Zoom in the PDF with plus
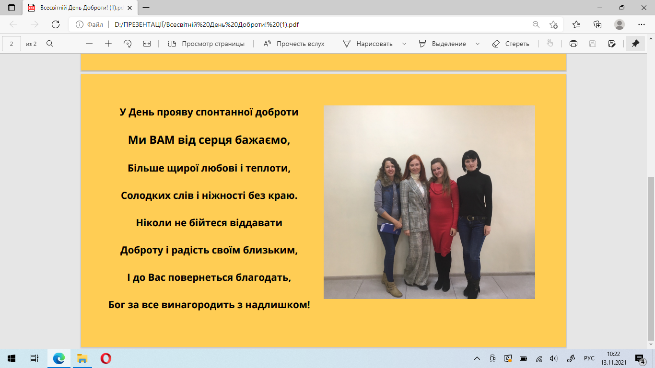The width and height of the screenshot is (655, 368). tap(108, 44)
